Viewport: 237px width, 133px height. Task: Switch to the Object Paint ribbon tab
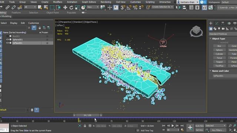click(x=53, y=13)
